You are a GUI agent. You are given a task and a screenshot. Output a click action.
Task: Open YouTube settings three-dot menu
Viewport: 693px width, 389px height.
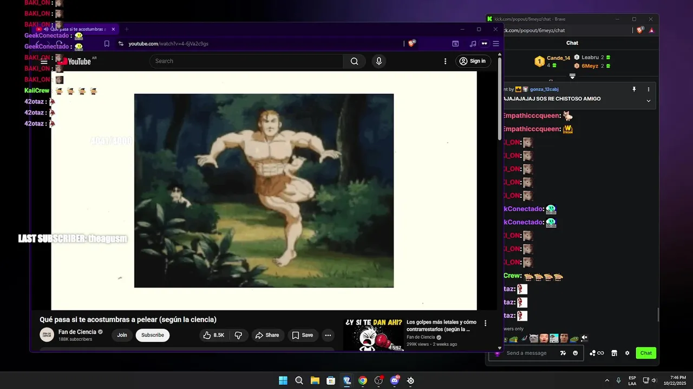[446, 61]
